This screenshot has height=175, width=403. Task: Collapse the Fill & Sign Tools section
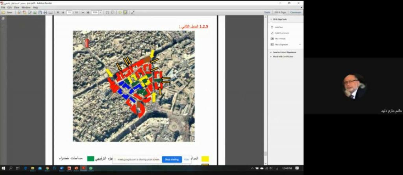(x=271, y=19)
